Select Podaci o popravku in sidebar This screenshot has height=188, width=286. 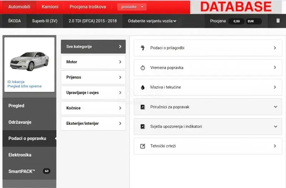(x=29, y=138)
